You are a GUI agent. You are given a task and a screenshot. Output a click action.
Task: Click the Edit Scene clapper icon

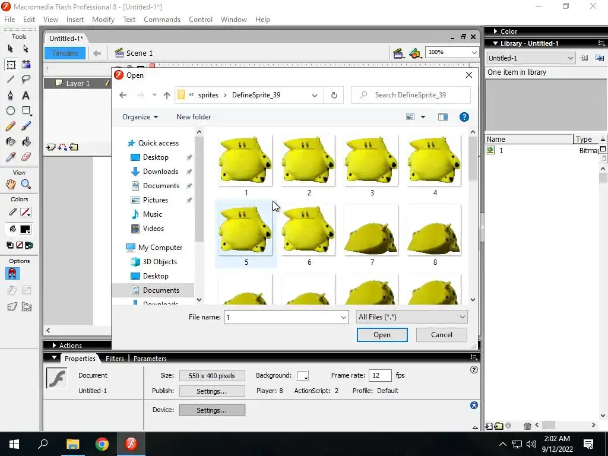tap(398, 53)
